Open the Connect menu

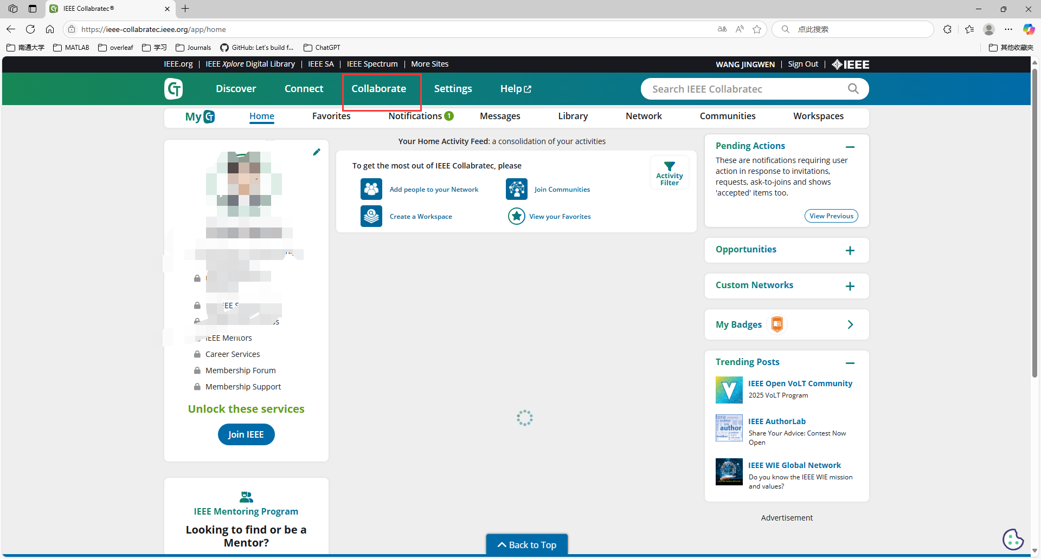(x=304, y=89)
